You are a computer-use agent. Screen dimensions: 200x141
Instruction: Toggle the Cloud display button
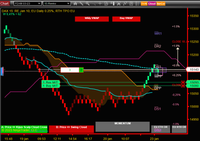[152, 4]
